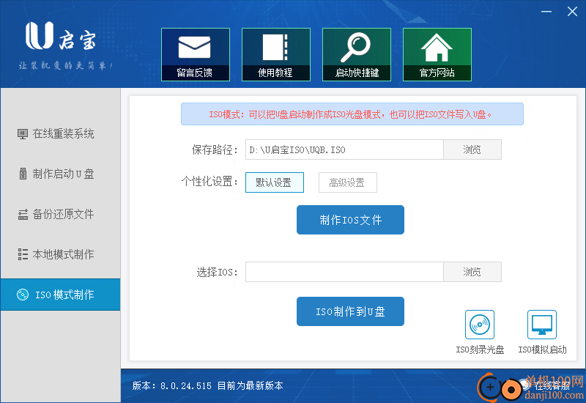The height and width of the screenshot is (403, 586).
Task: Open the 备份还原文件 tab
Action: [61, 214]
